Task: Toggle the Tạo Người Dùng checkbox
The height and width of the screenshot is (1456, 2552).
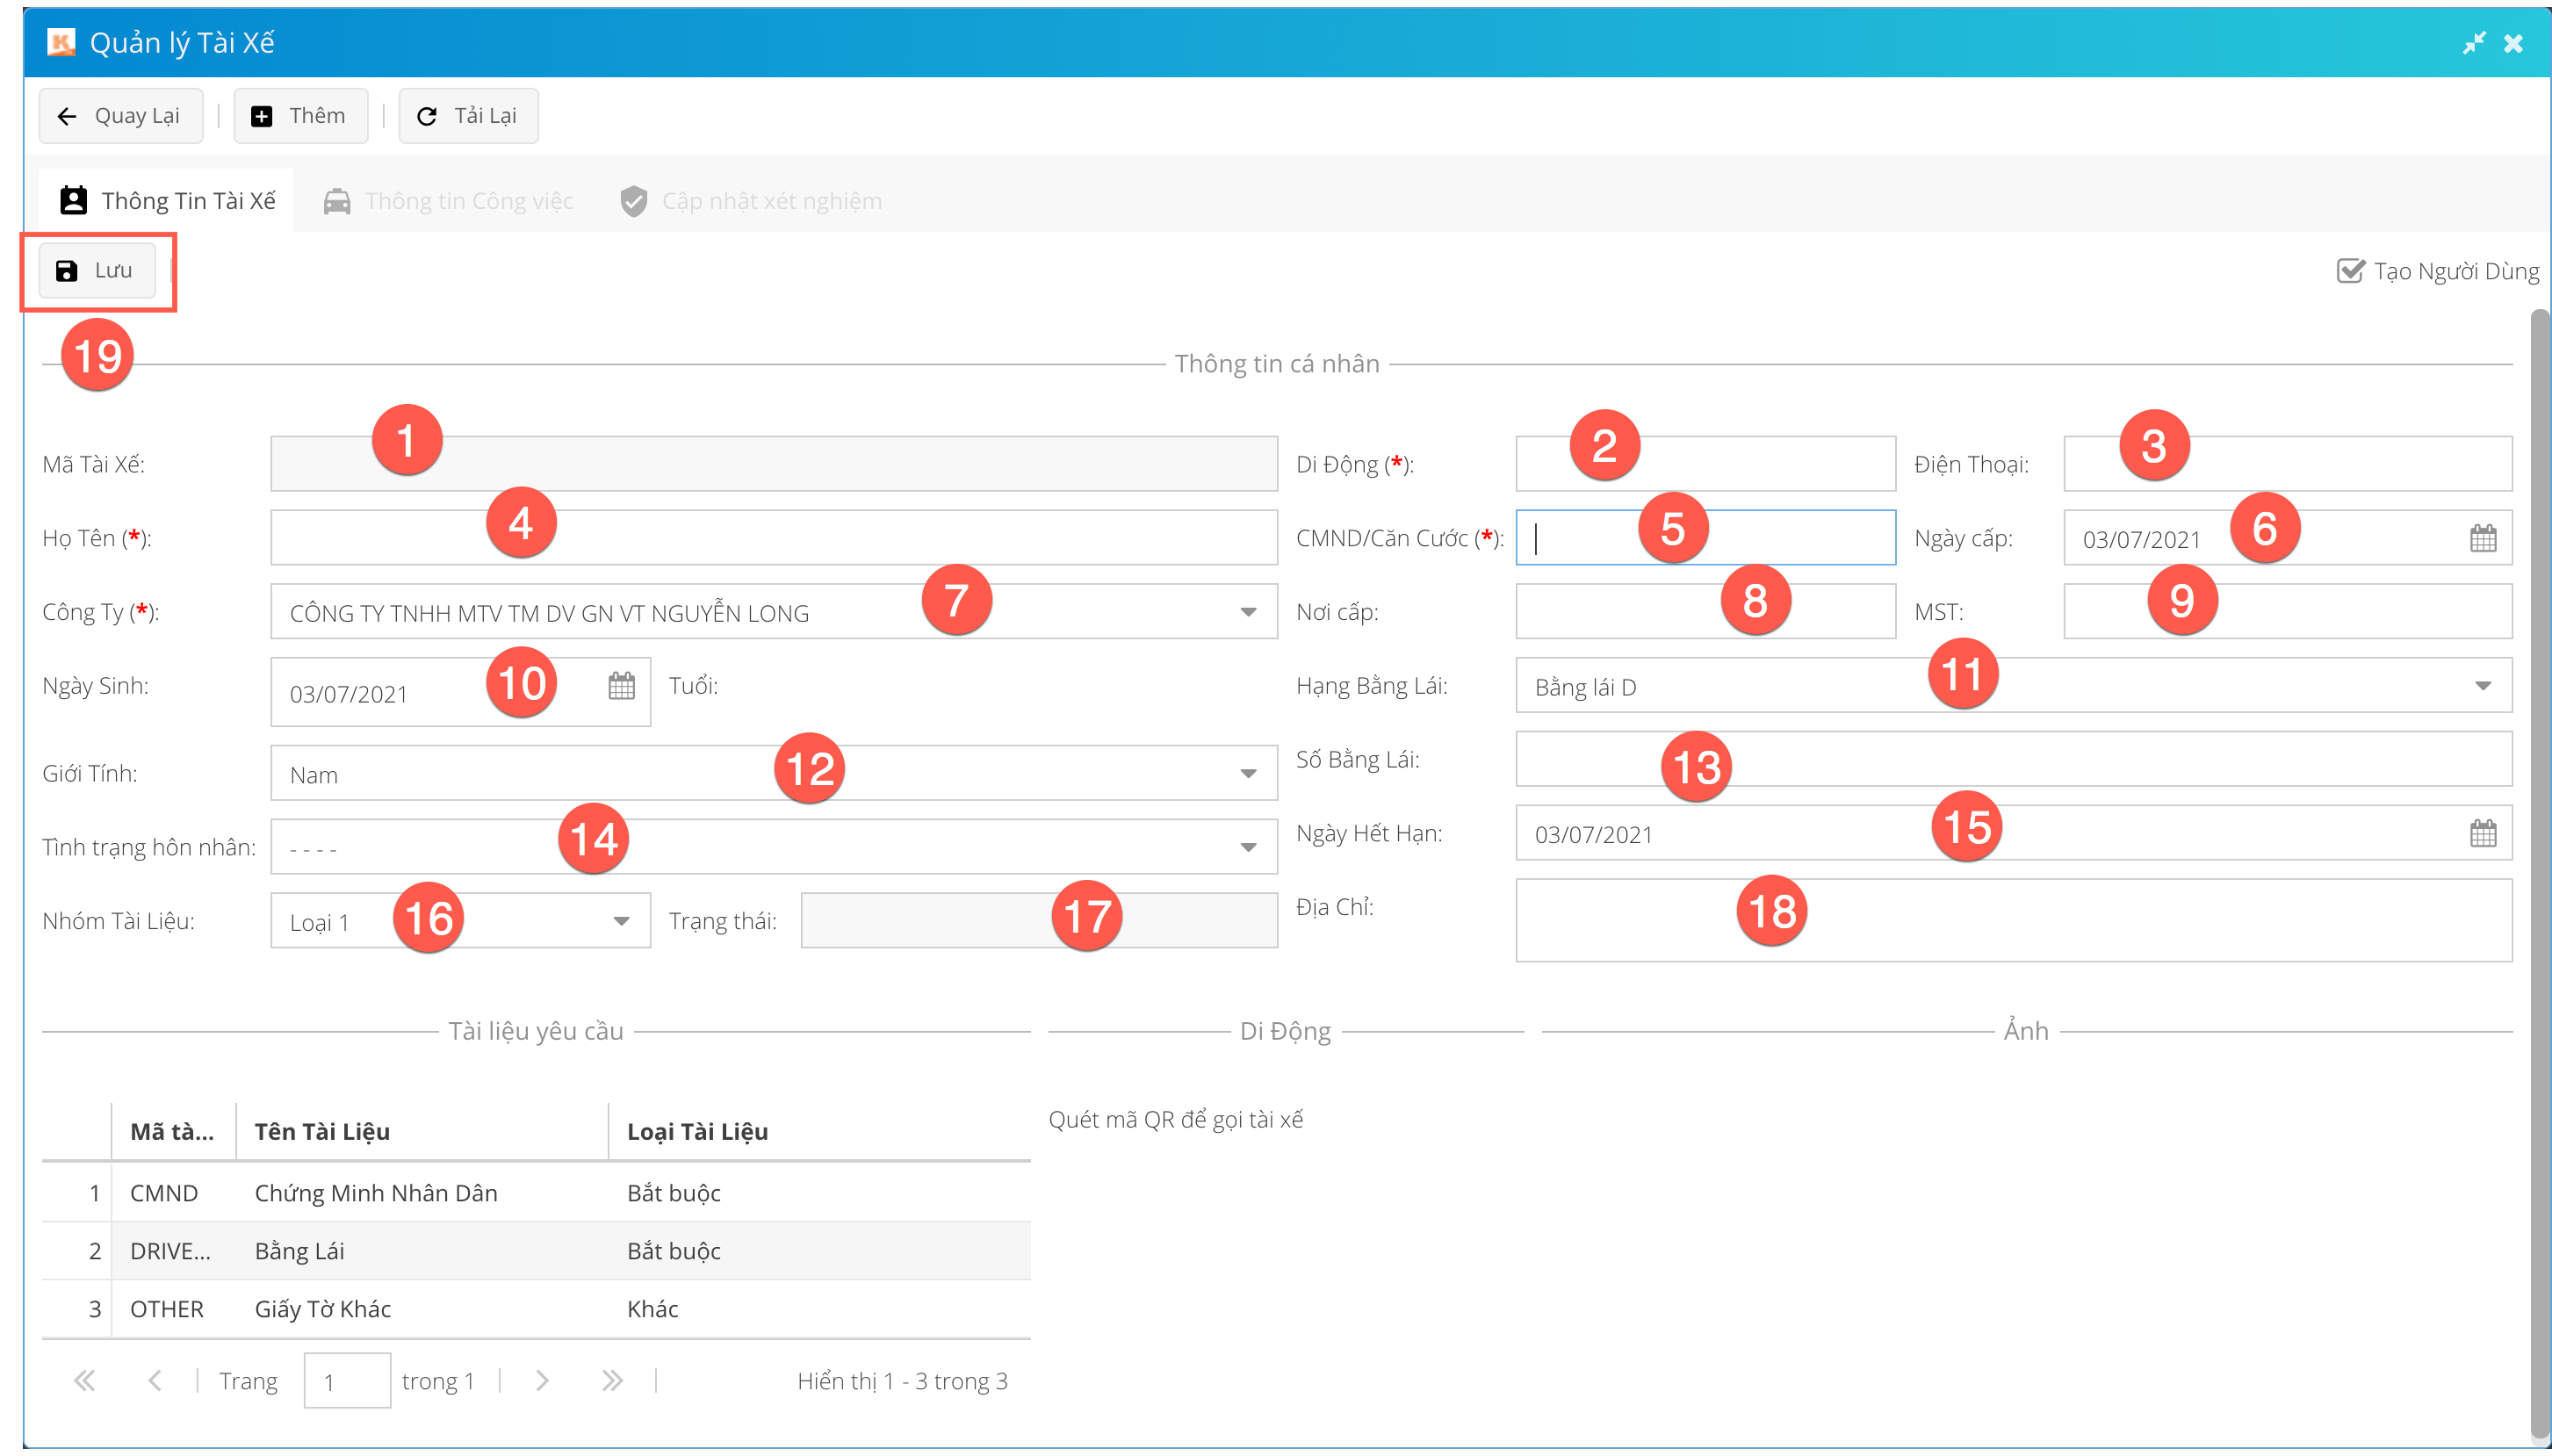Action: click(x=2350, y=271)
